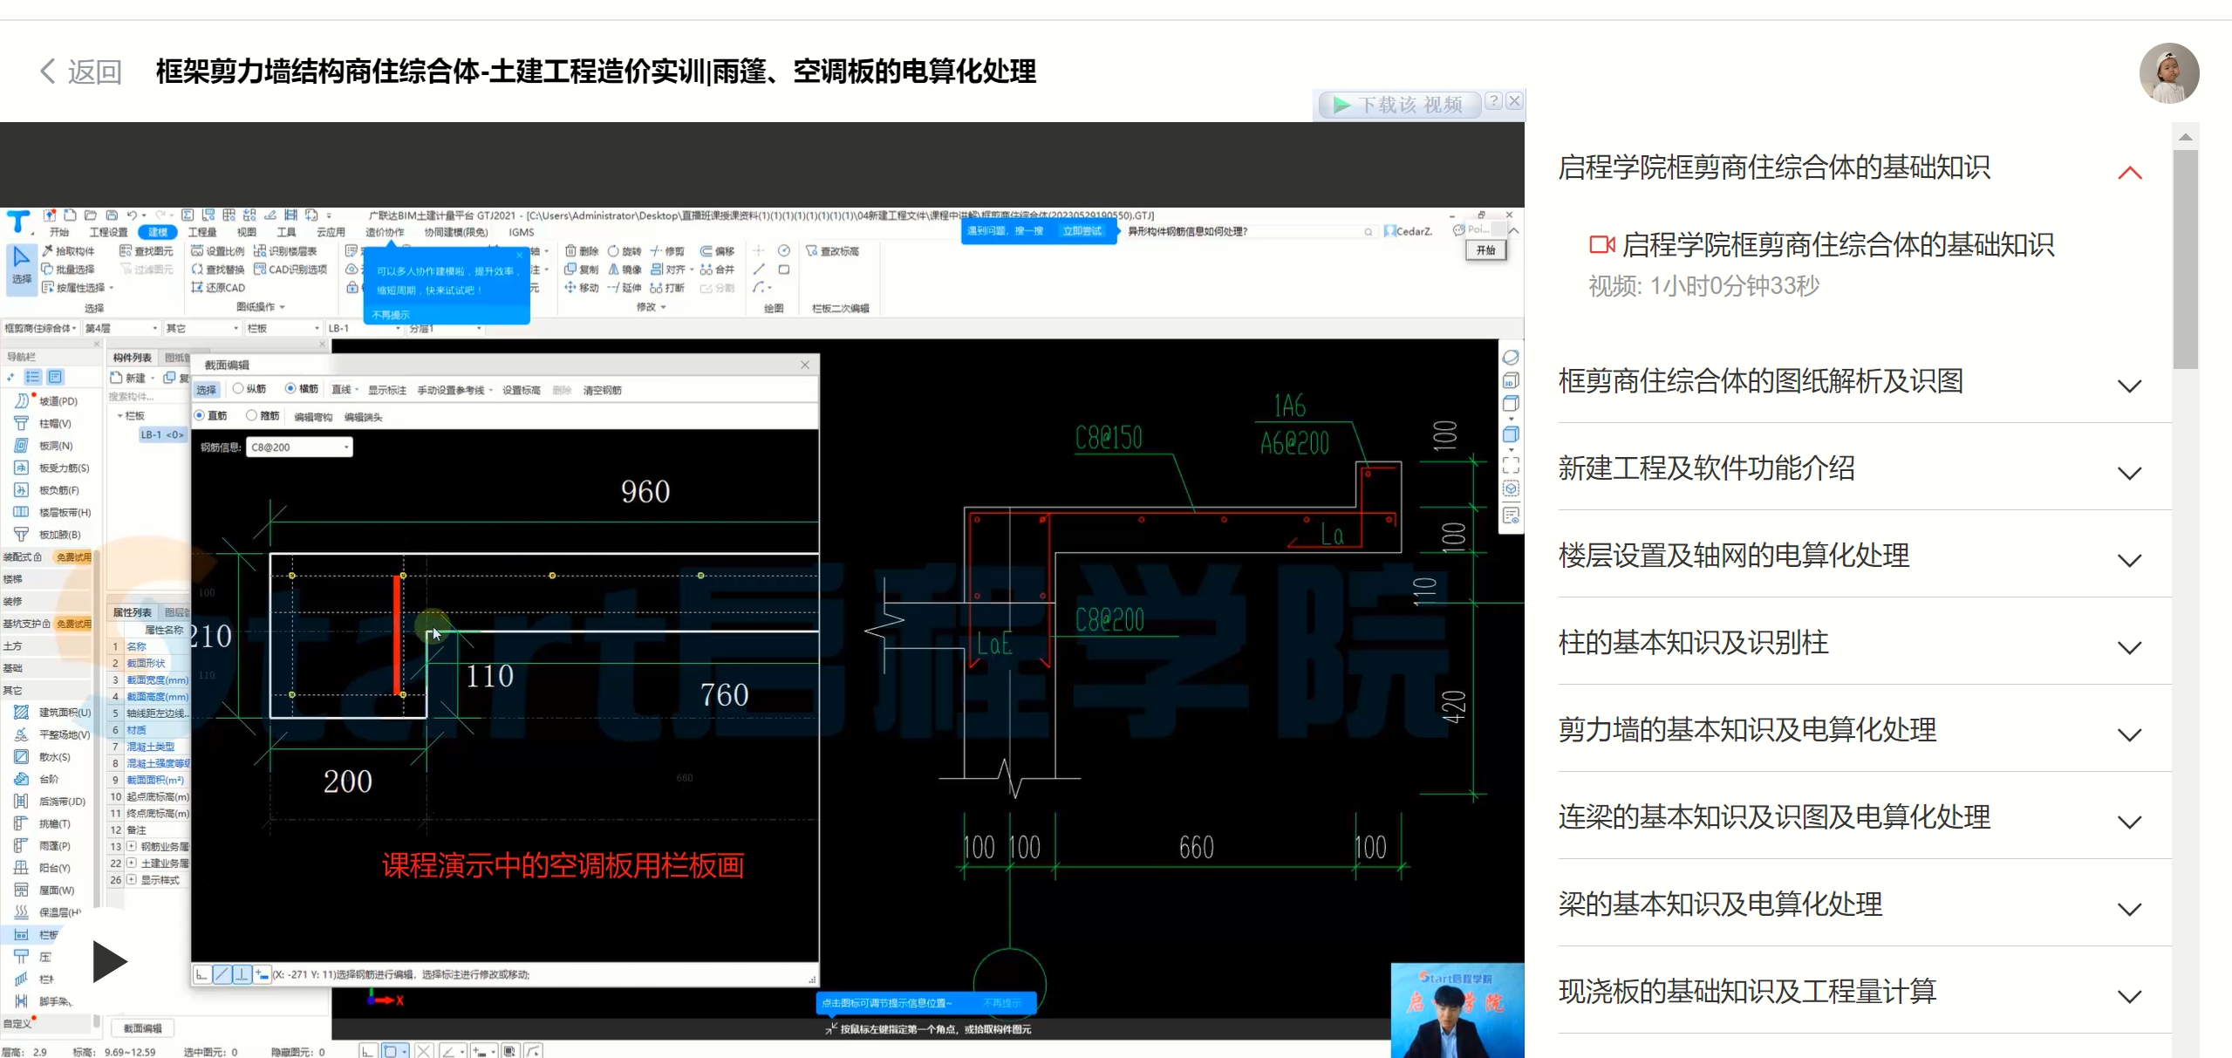Open the 视图 ribbon tab
Image resolution: width=2232 pixels, height=1058 pixels.
point(247,232)
